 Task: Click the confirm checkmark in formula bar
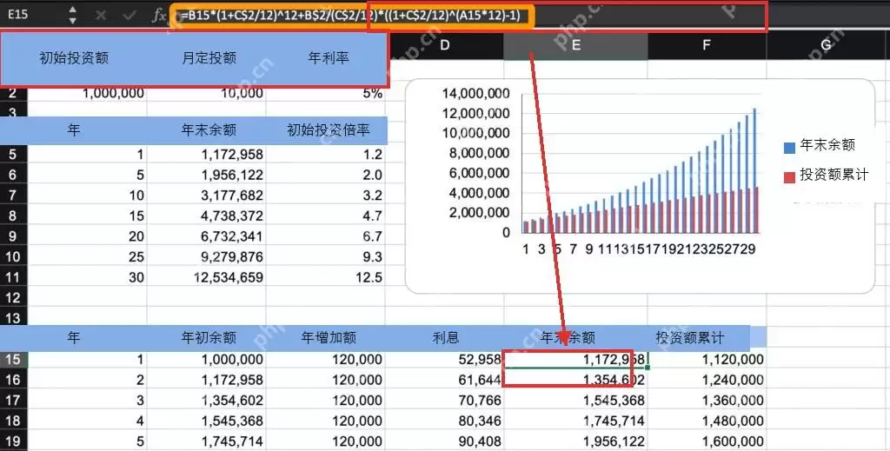click(129, 15)
